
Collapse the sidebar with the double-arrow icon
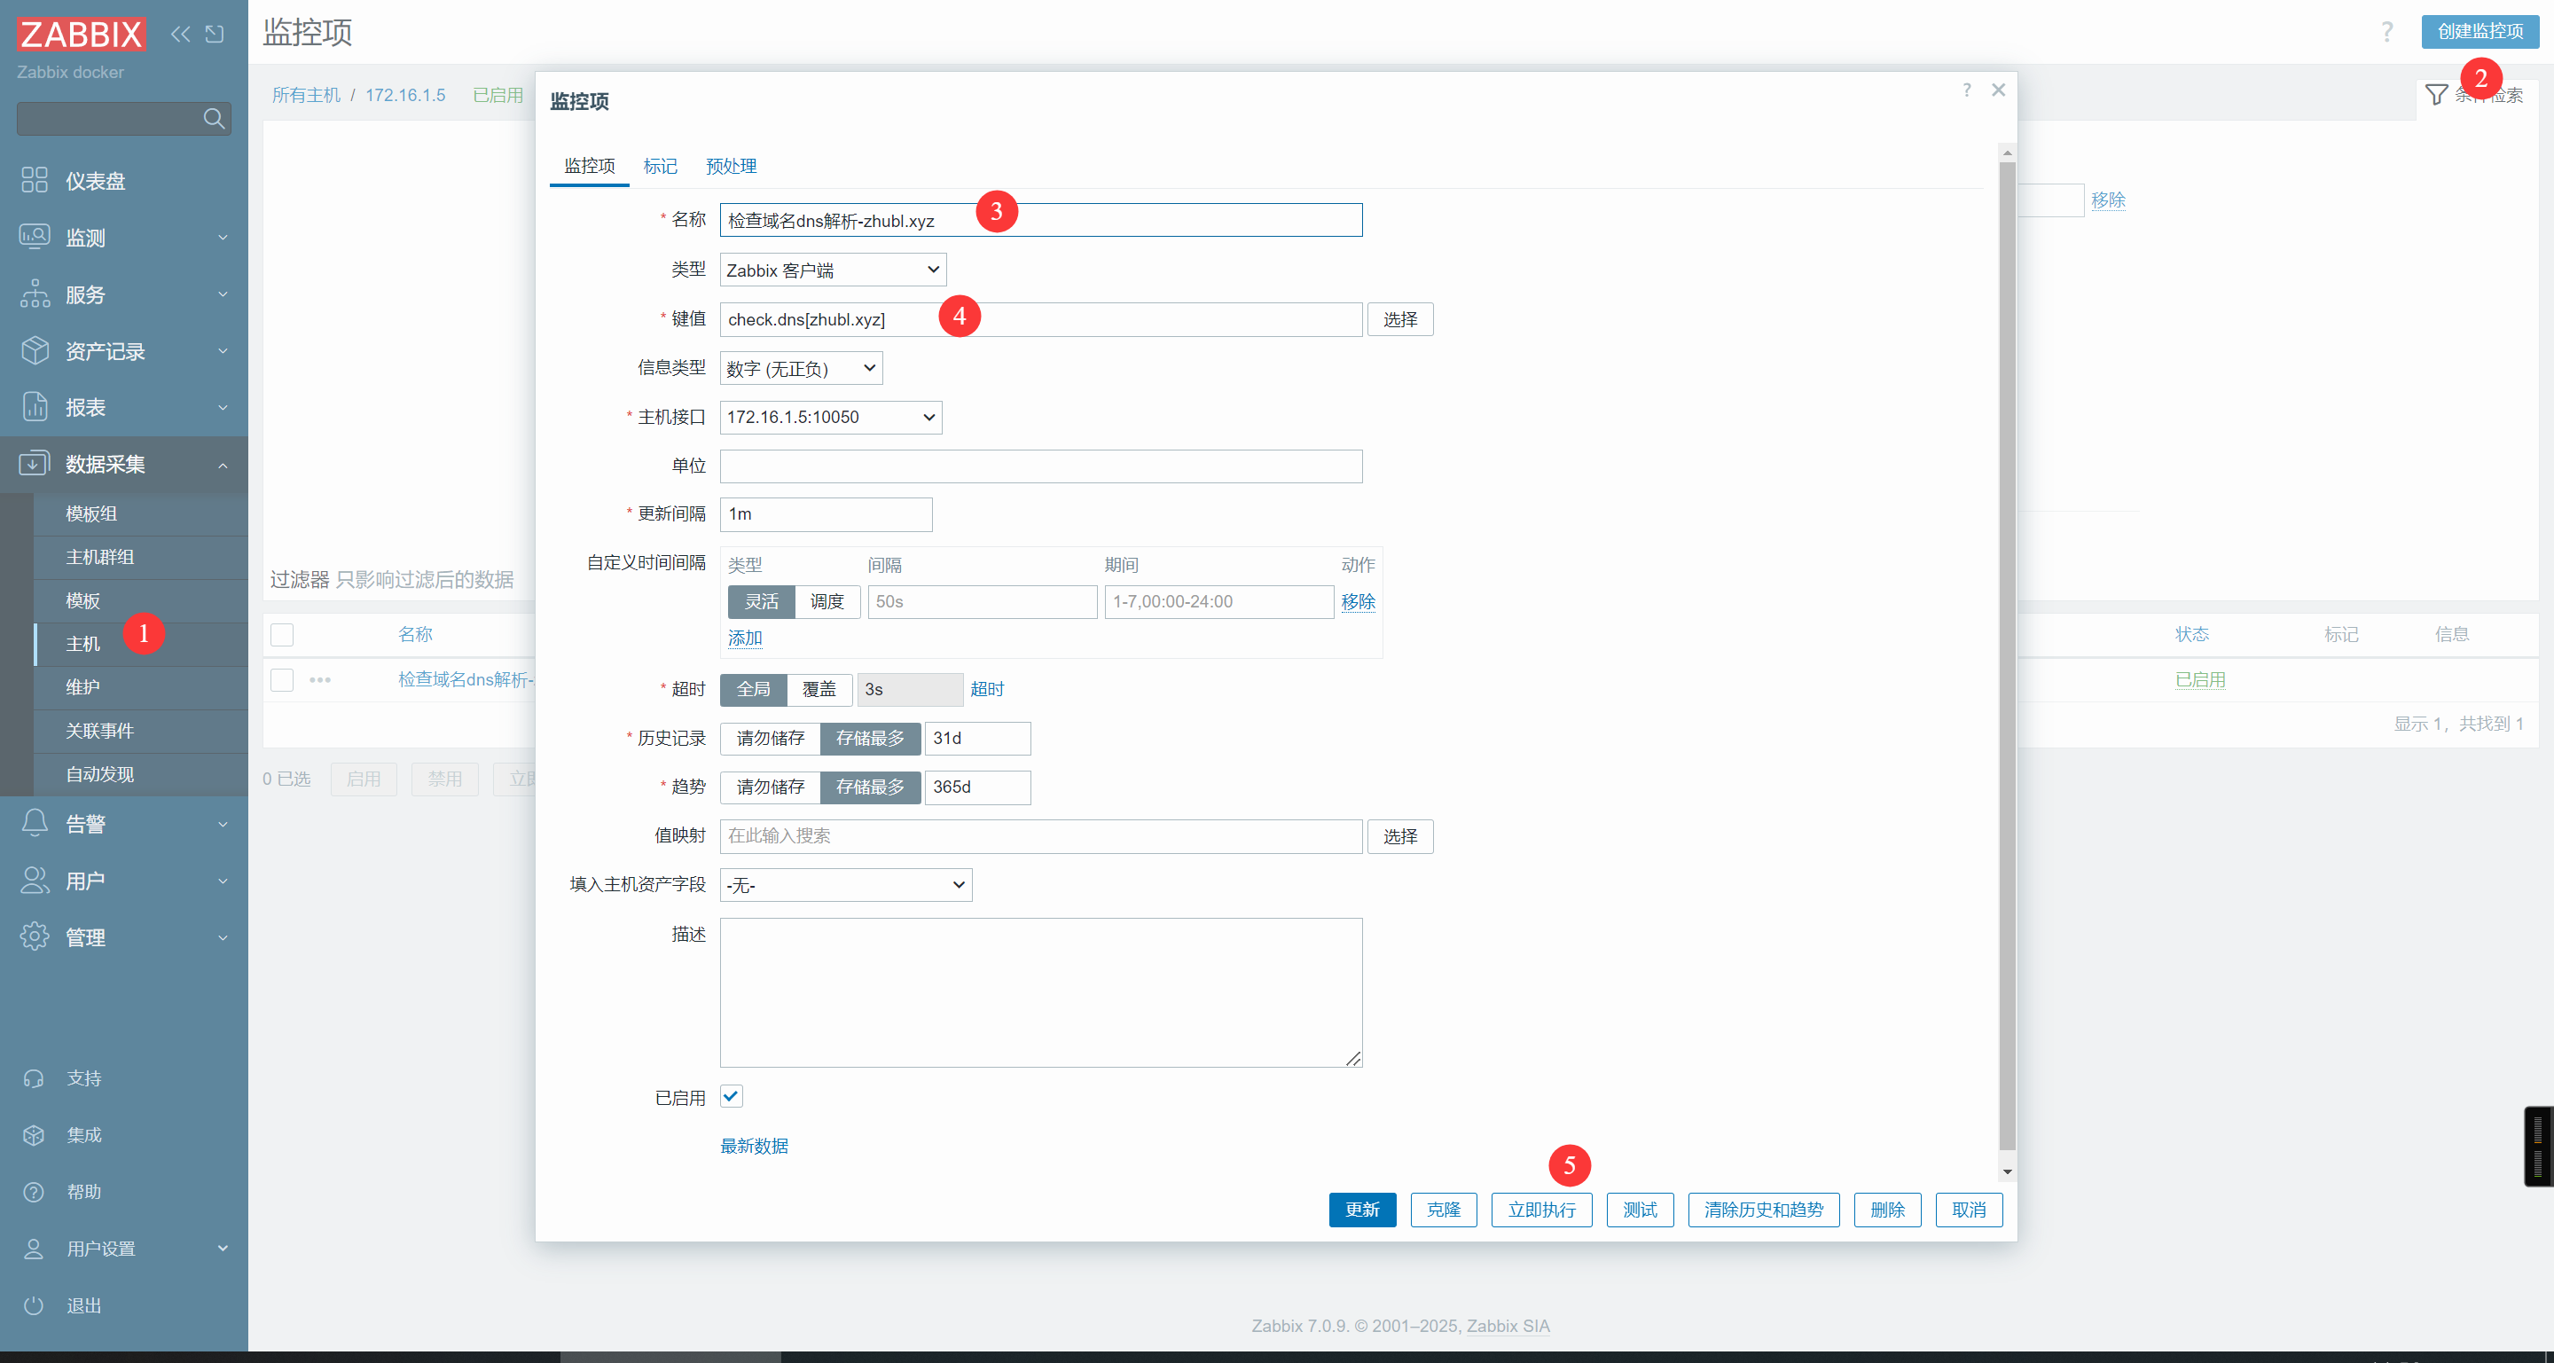click(x=180, y=35)
